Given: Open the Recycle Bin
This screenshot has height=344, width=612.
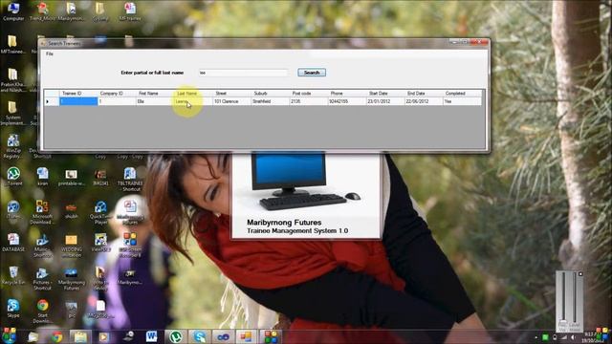Looking at the screenshot, I should coord(13,275).
